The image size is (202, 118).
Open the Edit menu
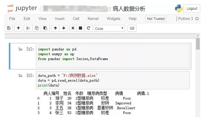(27, 19)
